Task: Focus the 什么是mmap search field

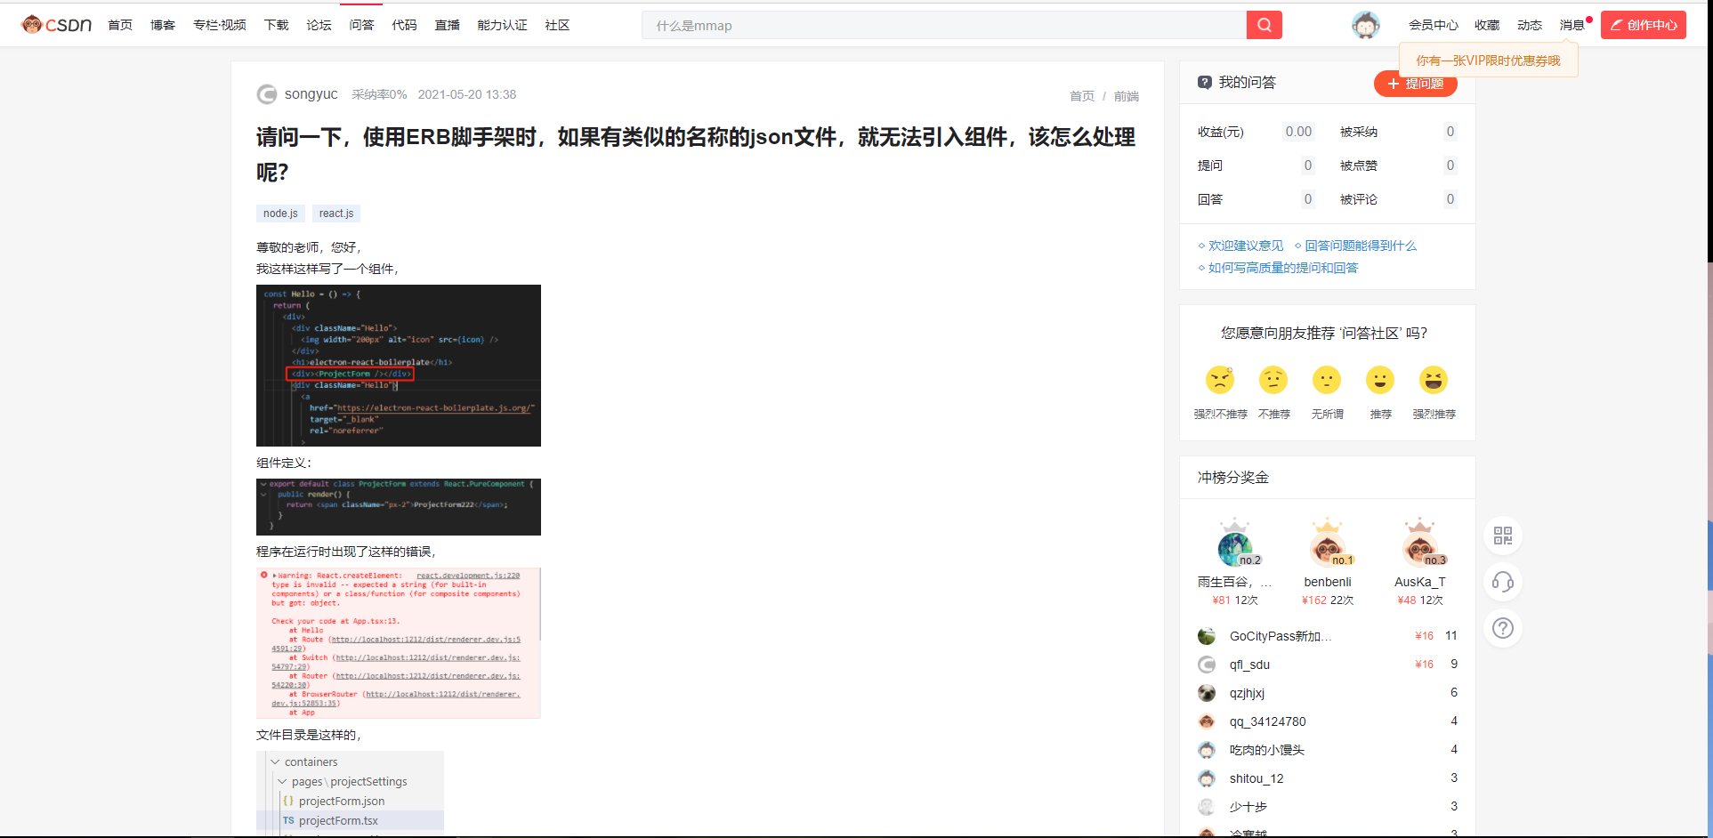Action: point(944,25)
